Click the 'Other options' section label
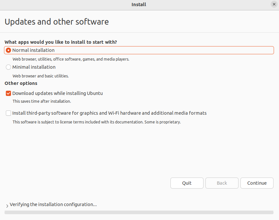Image resolution: width=279 pixels, height=220 pixels. pyautogui.click(x=21, y=83)
